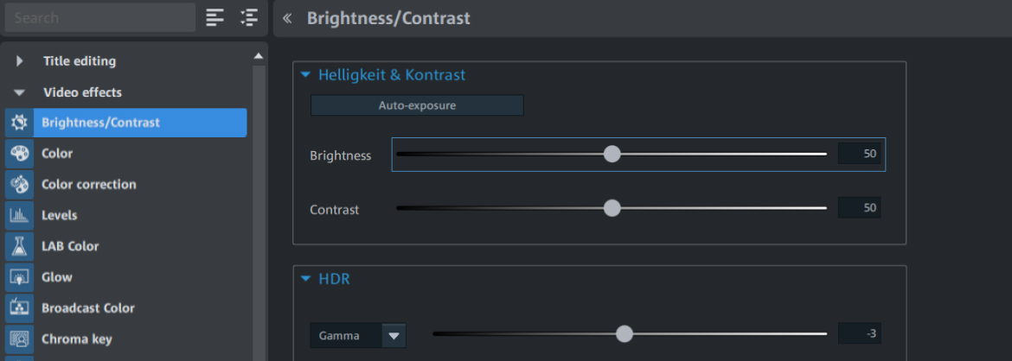Click the Contrast slider handle
The height and width of the screenshot is (361, 1012).
pyautogui.click(x=612, y=208)
